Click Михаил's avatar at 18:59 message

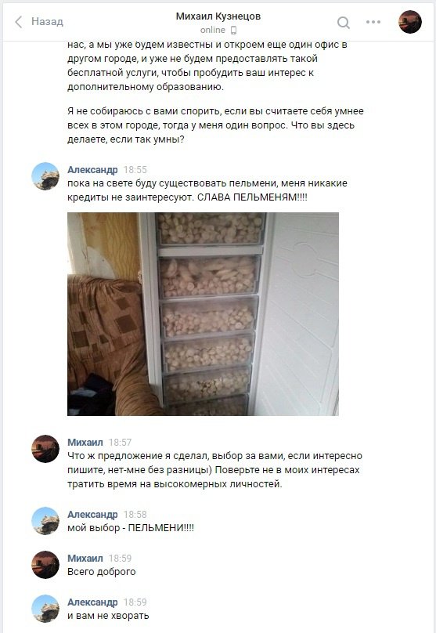point(45,565)
